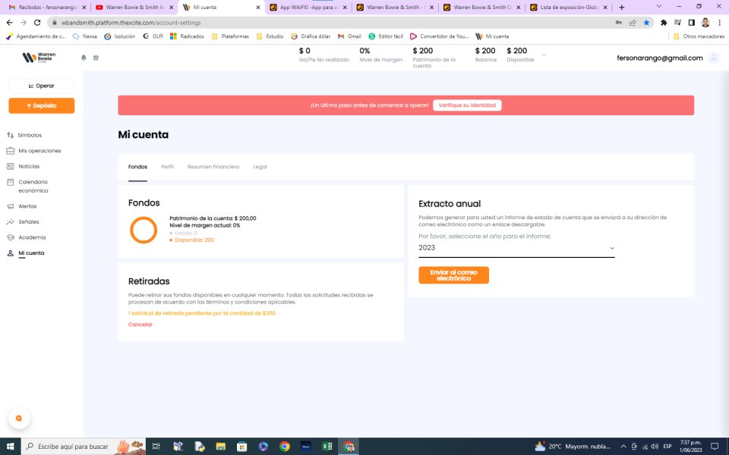729x455 pixels.
Task: Click the user avatar icon beside email
Action: coord(713,58)
